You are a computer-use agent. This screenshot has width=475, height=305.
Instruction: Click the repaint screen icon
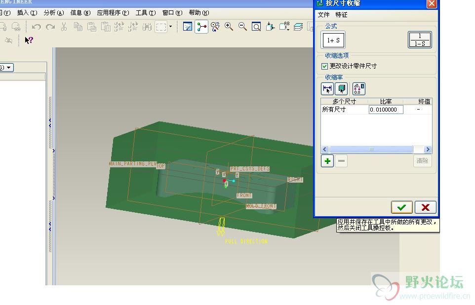click(x=188, y=27)
